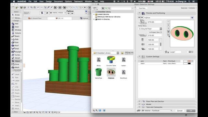
Task: Select the Mesh tool
Action: (16, 67)
